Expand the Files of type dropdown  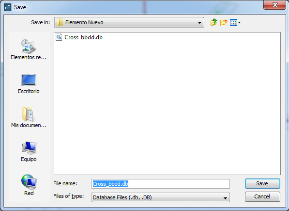[225, 198]
